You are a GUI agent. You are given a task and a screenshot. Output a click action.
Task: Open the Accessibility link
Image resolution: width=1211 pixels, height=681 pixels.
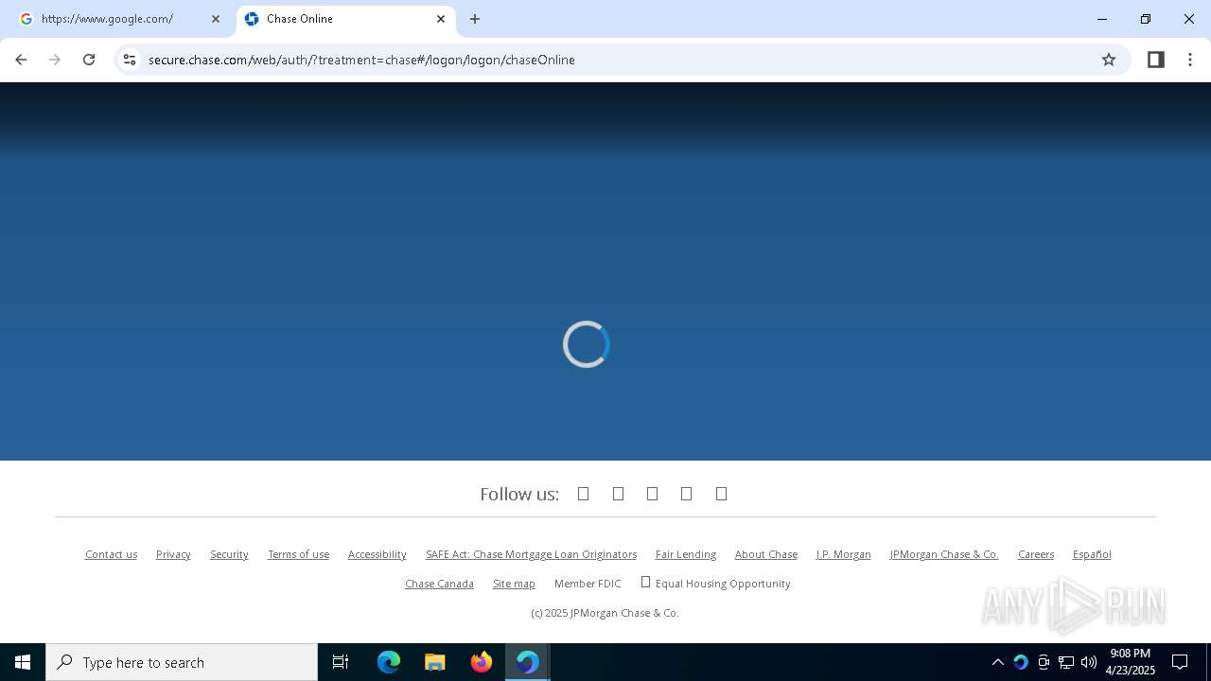coord(377,554)
